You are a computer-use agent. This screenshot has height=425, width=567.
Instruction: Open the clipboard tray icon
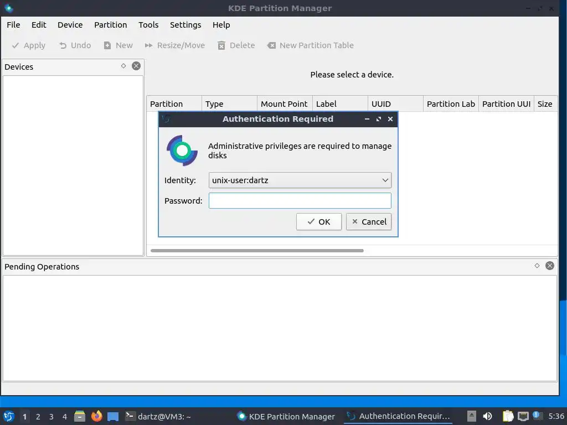point(508,416)
